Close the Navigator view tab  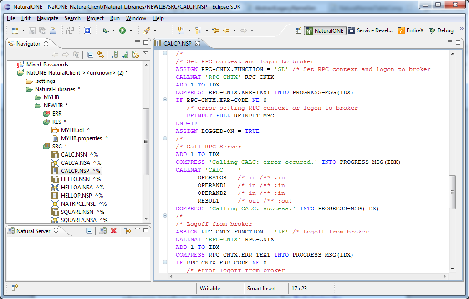[x=46, y=43]
